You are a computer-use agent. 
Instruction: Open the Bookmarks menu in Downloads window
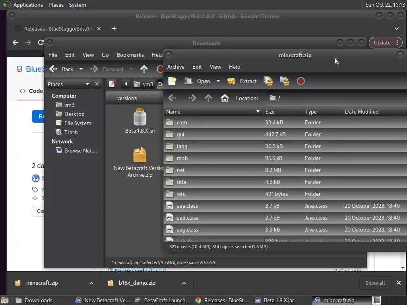[x=130, y=55]
